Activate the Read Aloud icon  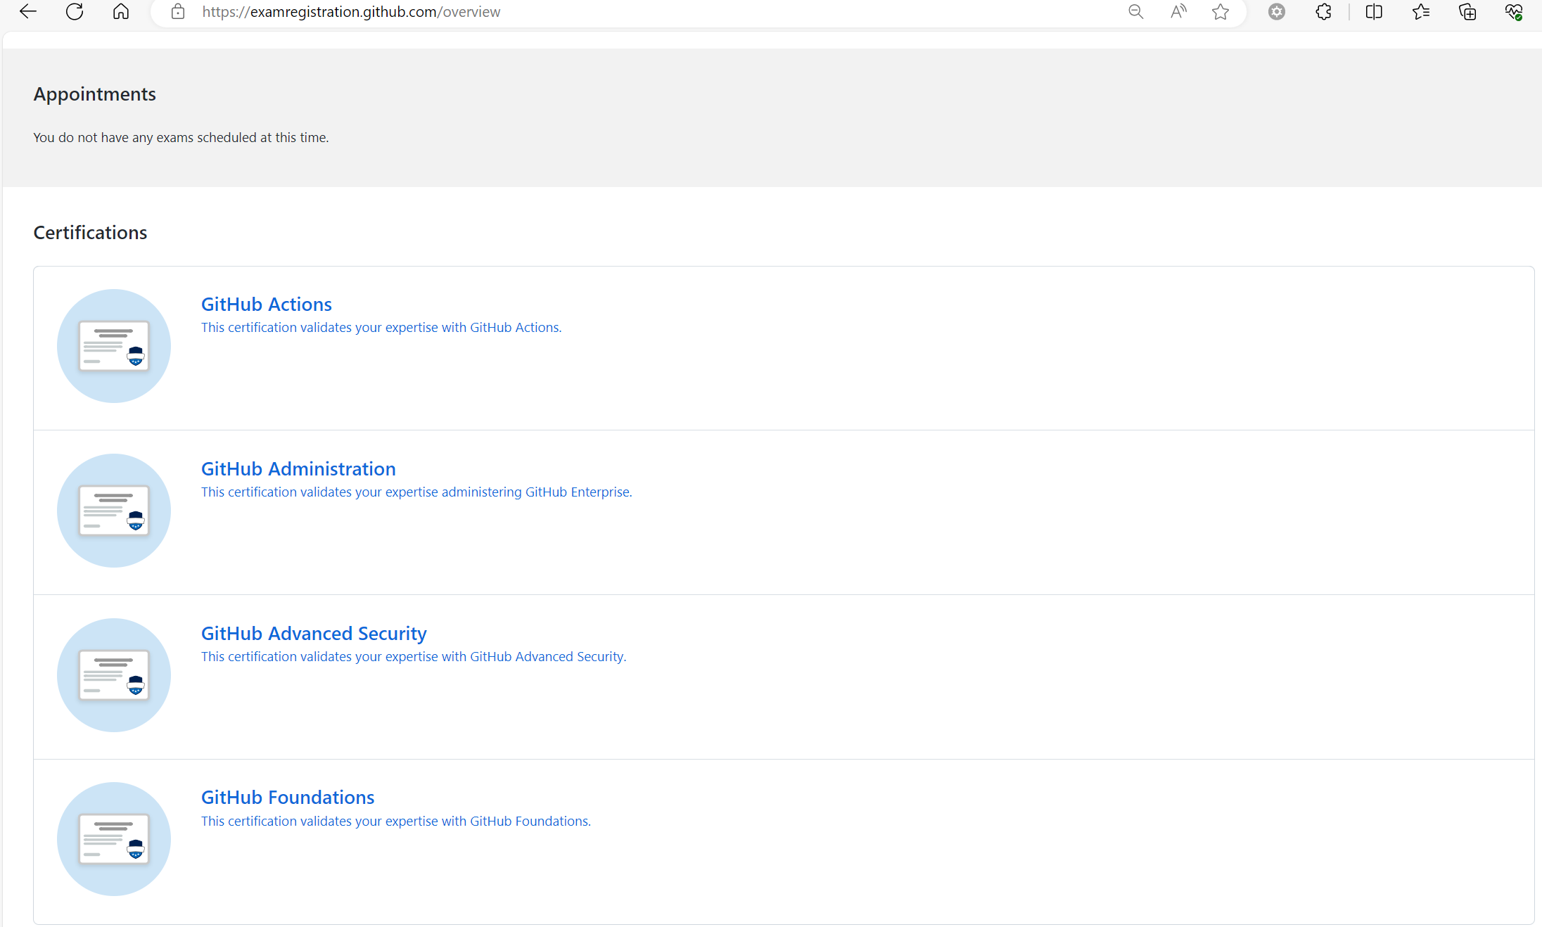point(1178,12)
